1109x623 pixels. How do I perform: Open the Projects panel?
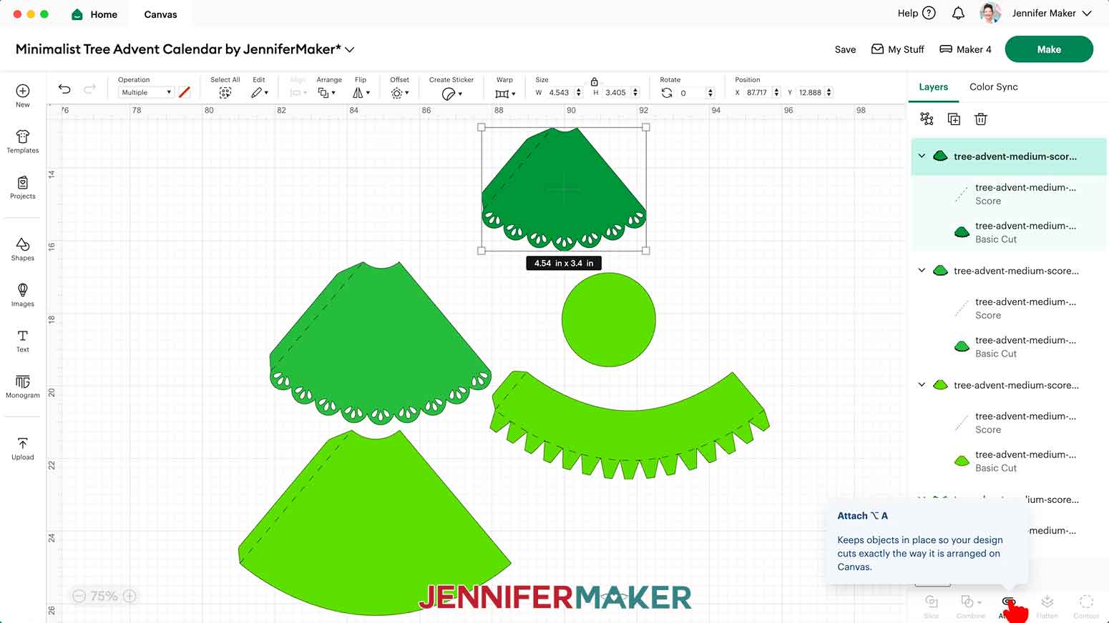tap(23, 187)
